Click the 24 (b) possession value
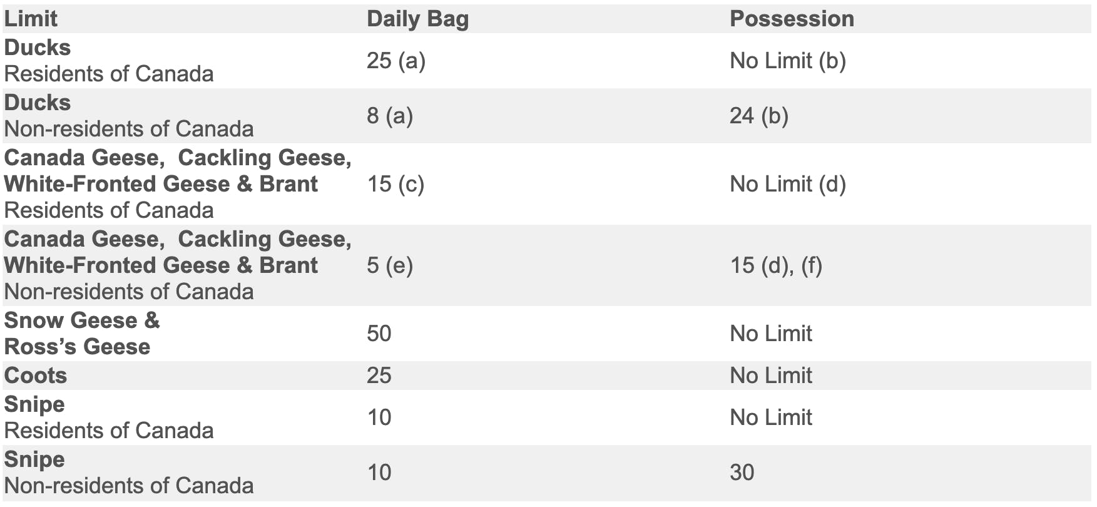 tap(758, 116)
